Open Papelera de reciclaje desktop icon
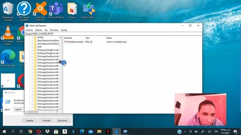 coord(8,12)
